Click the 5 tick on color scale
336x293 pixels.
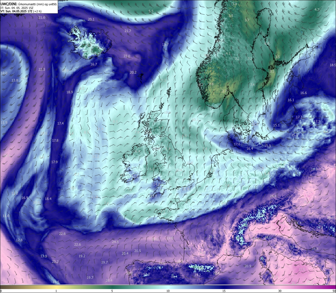pyautogui.click(x=112, y=291)
